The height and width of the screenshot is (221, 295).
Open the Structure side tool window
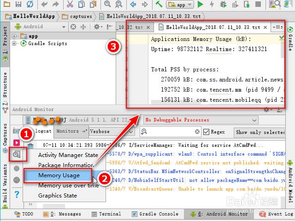(x=5, y=92)
